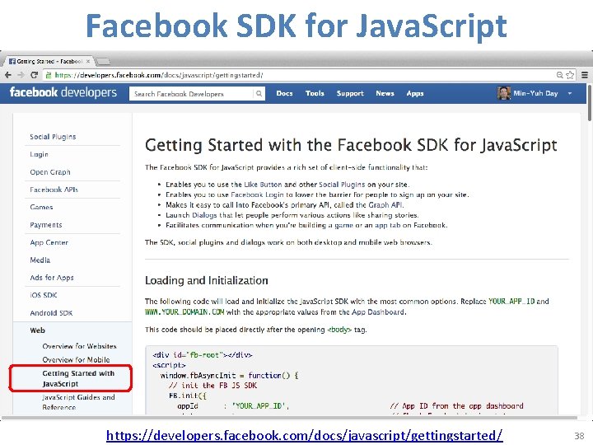Collapse the Web section in sidebar
This screenshot has width=593, height=445.
(x=37, y=330)
